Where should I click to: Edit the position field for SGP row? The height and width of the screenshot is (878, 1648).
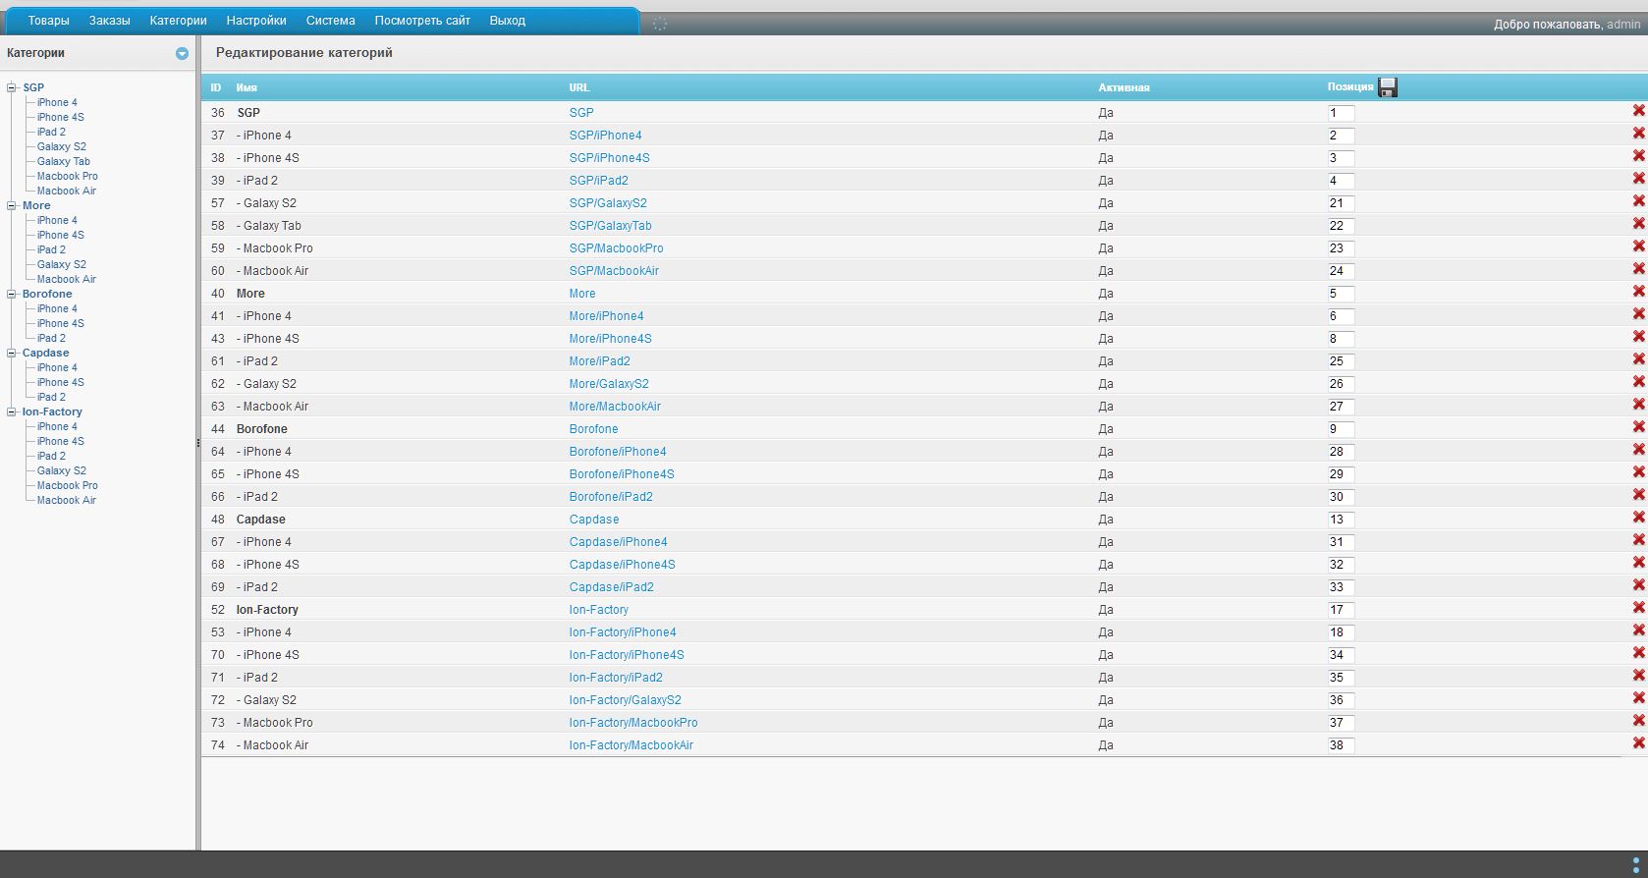pyautogui.click(x=1341, y=113)
